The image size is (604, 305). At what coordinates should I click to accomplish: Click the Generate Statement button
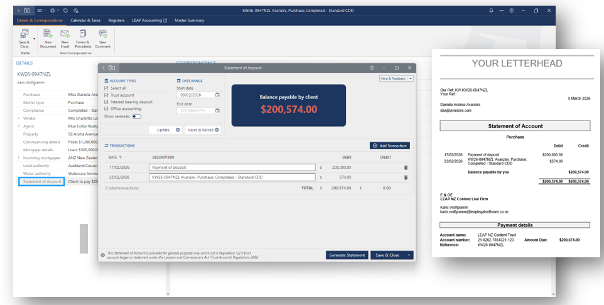point(347,255)
